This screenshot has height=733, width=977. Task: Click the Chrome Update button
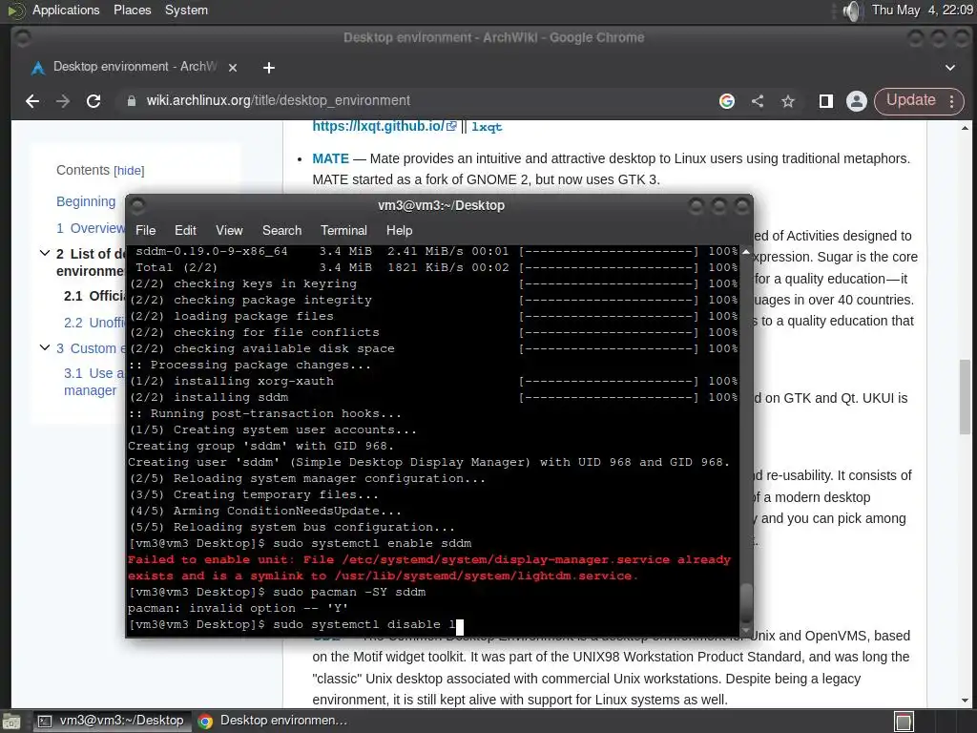click(911, 100)
